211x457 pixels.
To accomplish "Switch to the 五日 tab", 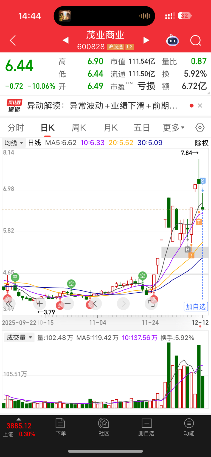I will point(142,128).
